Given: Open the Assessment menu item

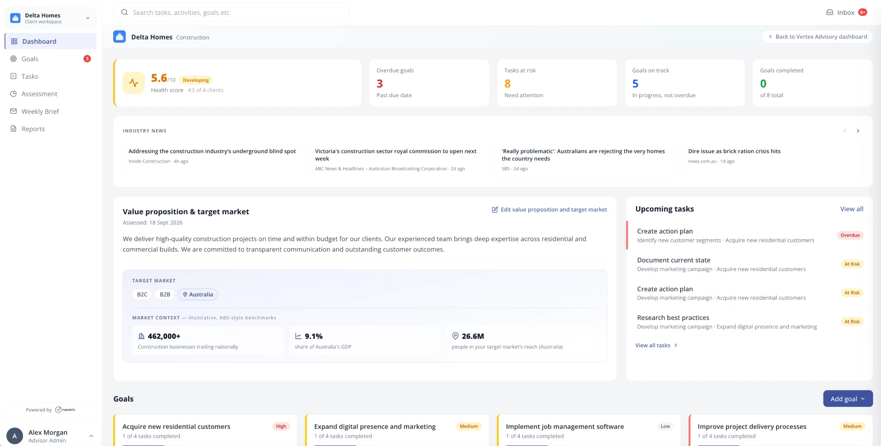Looking at the screenshot, I should pos(51,94).
